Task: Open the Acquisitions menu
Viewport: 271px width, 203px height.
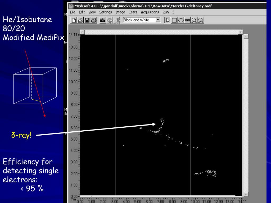Action: click(x=150, y=12)
